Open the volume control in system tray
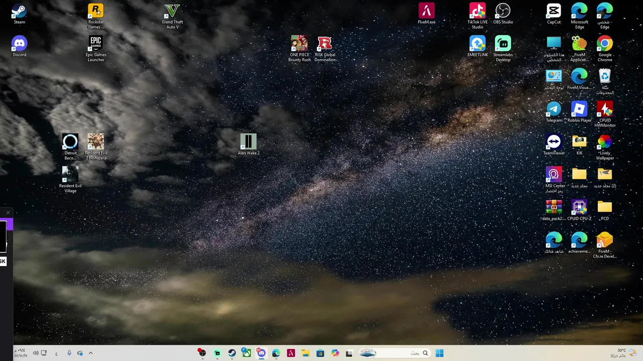The height and width of the screenshot is (361, 643). (36, 353)
